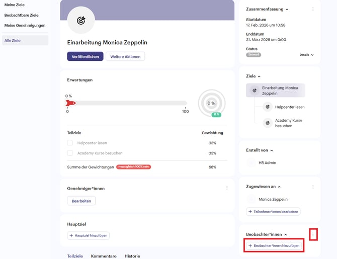Click the HR Admin avatar
337x259 pixels.
coord(251,163)
